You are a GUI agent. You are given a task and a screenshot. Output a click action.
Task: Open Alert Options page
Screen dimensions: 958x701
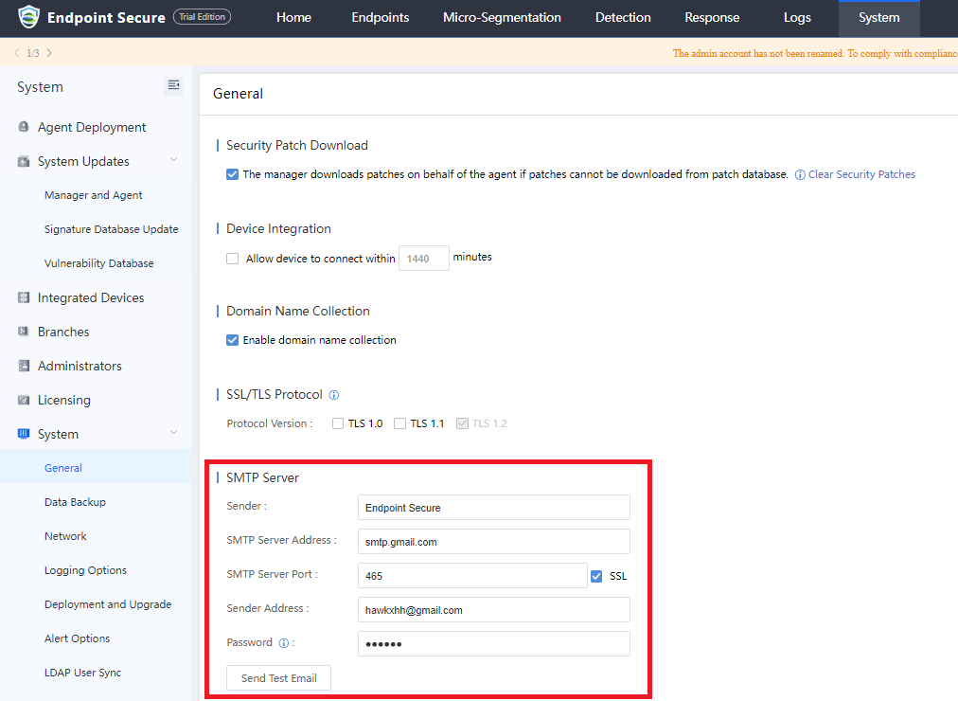point(77,638)
